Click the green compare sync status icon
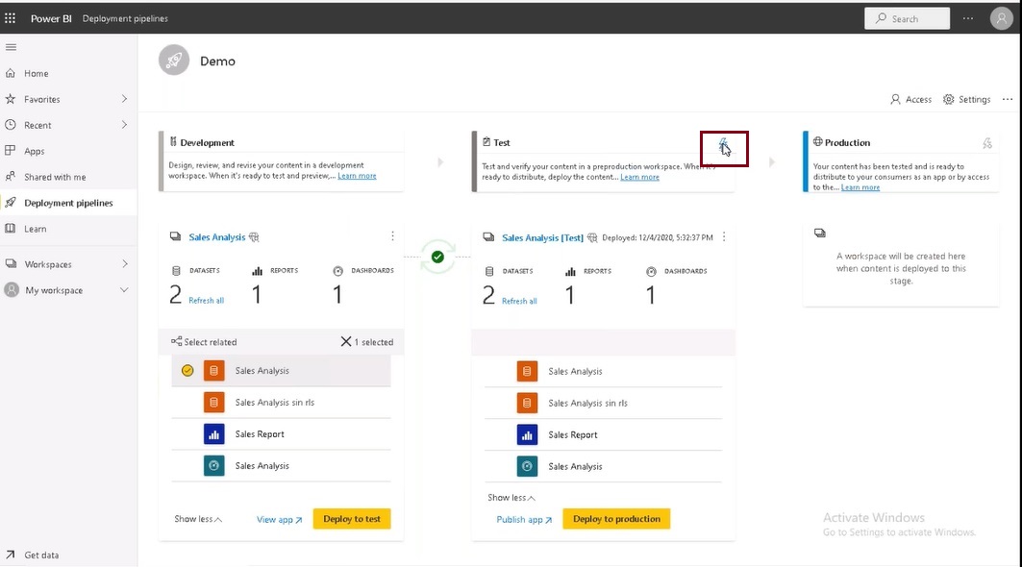The height and width of the screenshot is (567, 1022). tap(437, 257)
